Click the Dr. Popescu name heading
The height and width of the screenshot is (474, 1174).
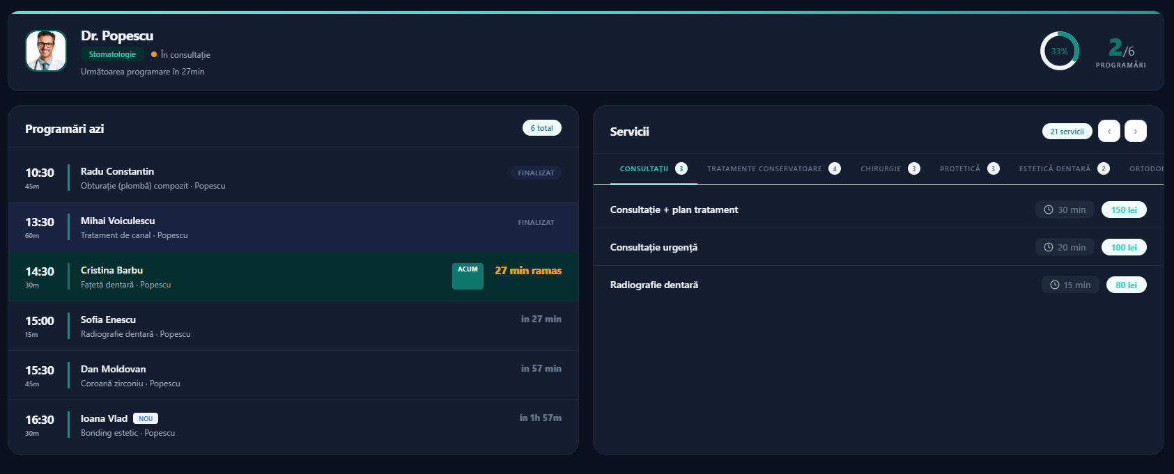117,35
